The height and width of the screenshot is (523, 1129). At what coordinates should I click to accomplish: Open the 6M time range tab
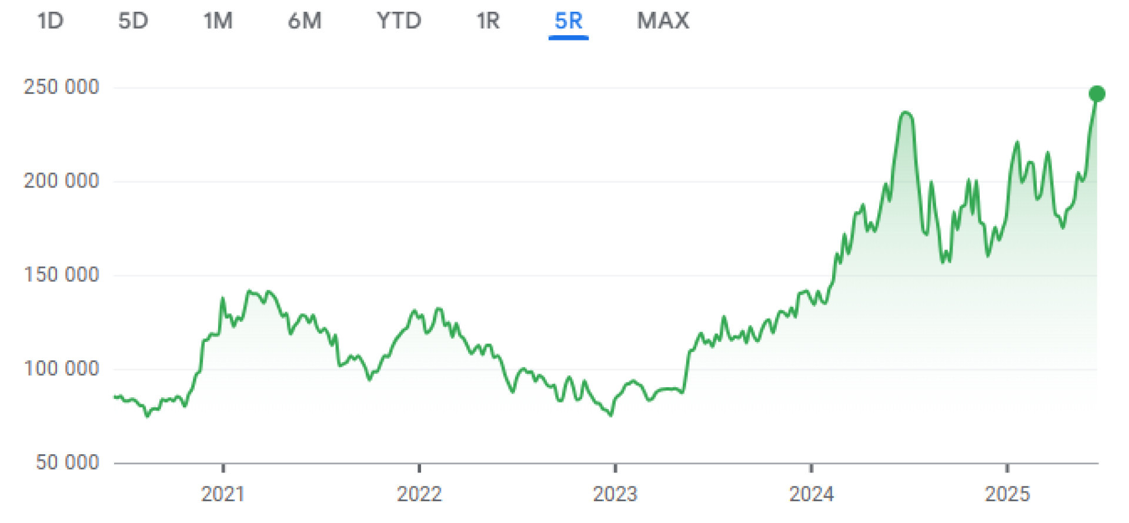[x=305, y=21]
